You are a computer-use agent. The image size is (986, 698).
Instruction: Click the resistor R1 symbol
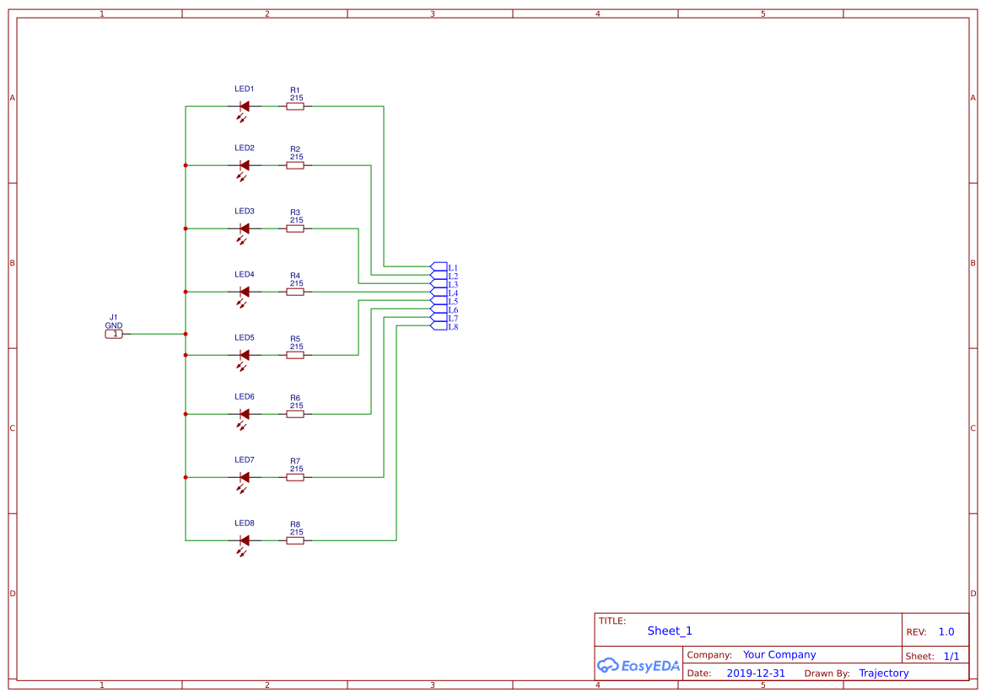pyautogui.click(x=295, y=105)
